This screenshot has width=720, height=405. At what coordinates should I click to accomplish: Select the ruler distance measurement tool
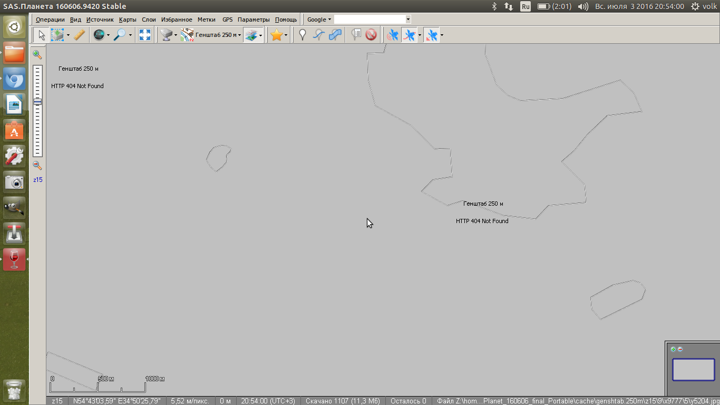(x=79, y=35)
